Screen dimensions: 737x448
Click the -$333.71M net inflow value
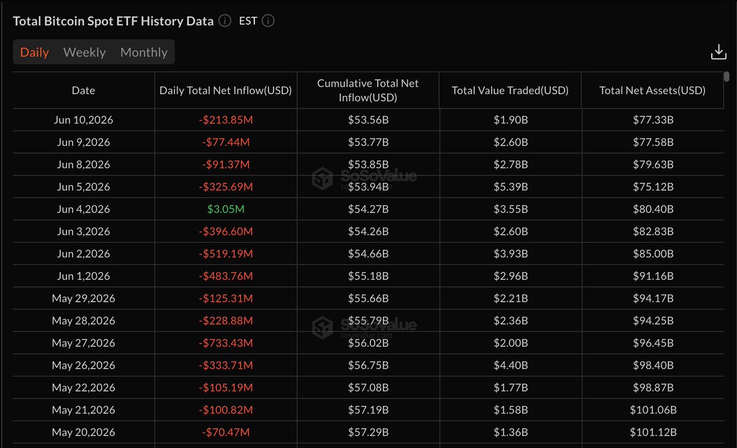click(225, 365)
